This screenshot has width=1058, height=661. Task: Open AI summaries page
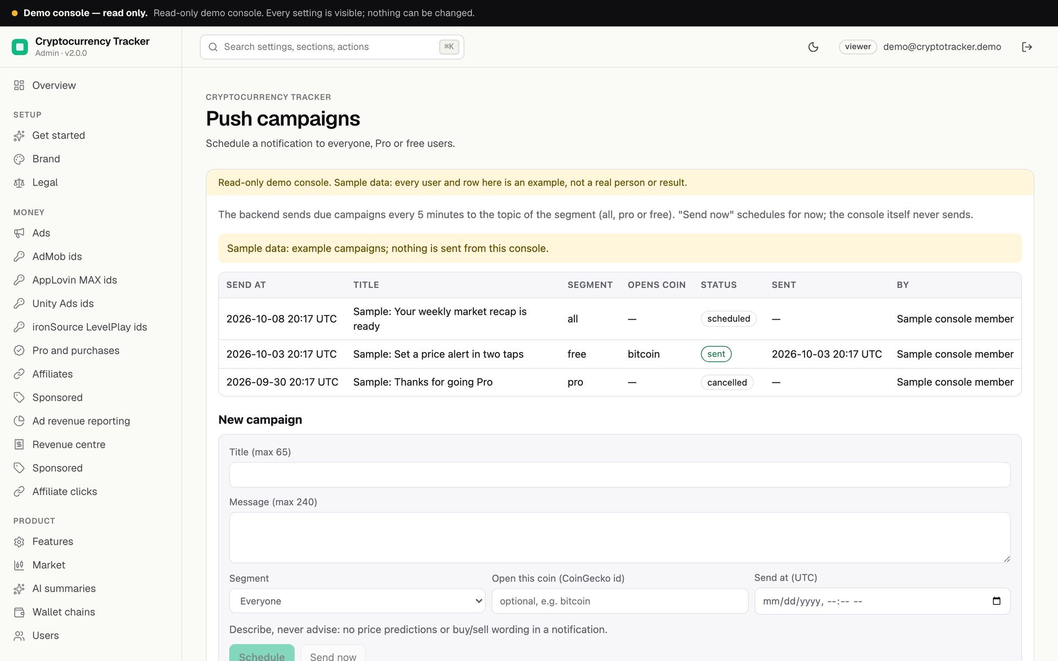point(64,588)
